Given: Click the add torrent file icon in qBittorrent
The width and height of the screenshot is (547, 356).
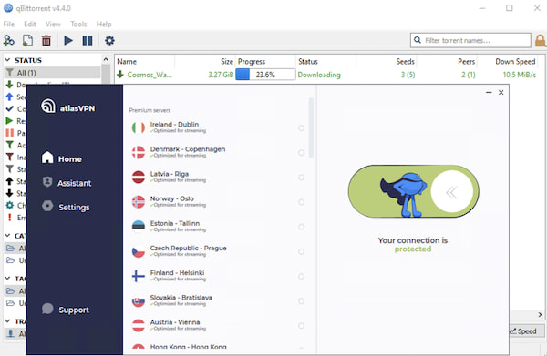Looking at the screenshot, I should [27, 40].
